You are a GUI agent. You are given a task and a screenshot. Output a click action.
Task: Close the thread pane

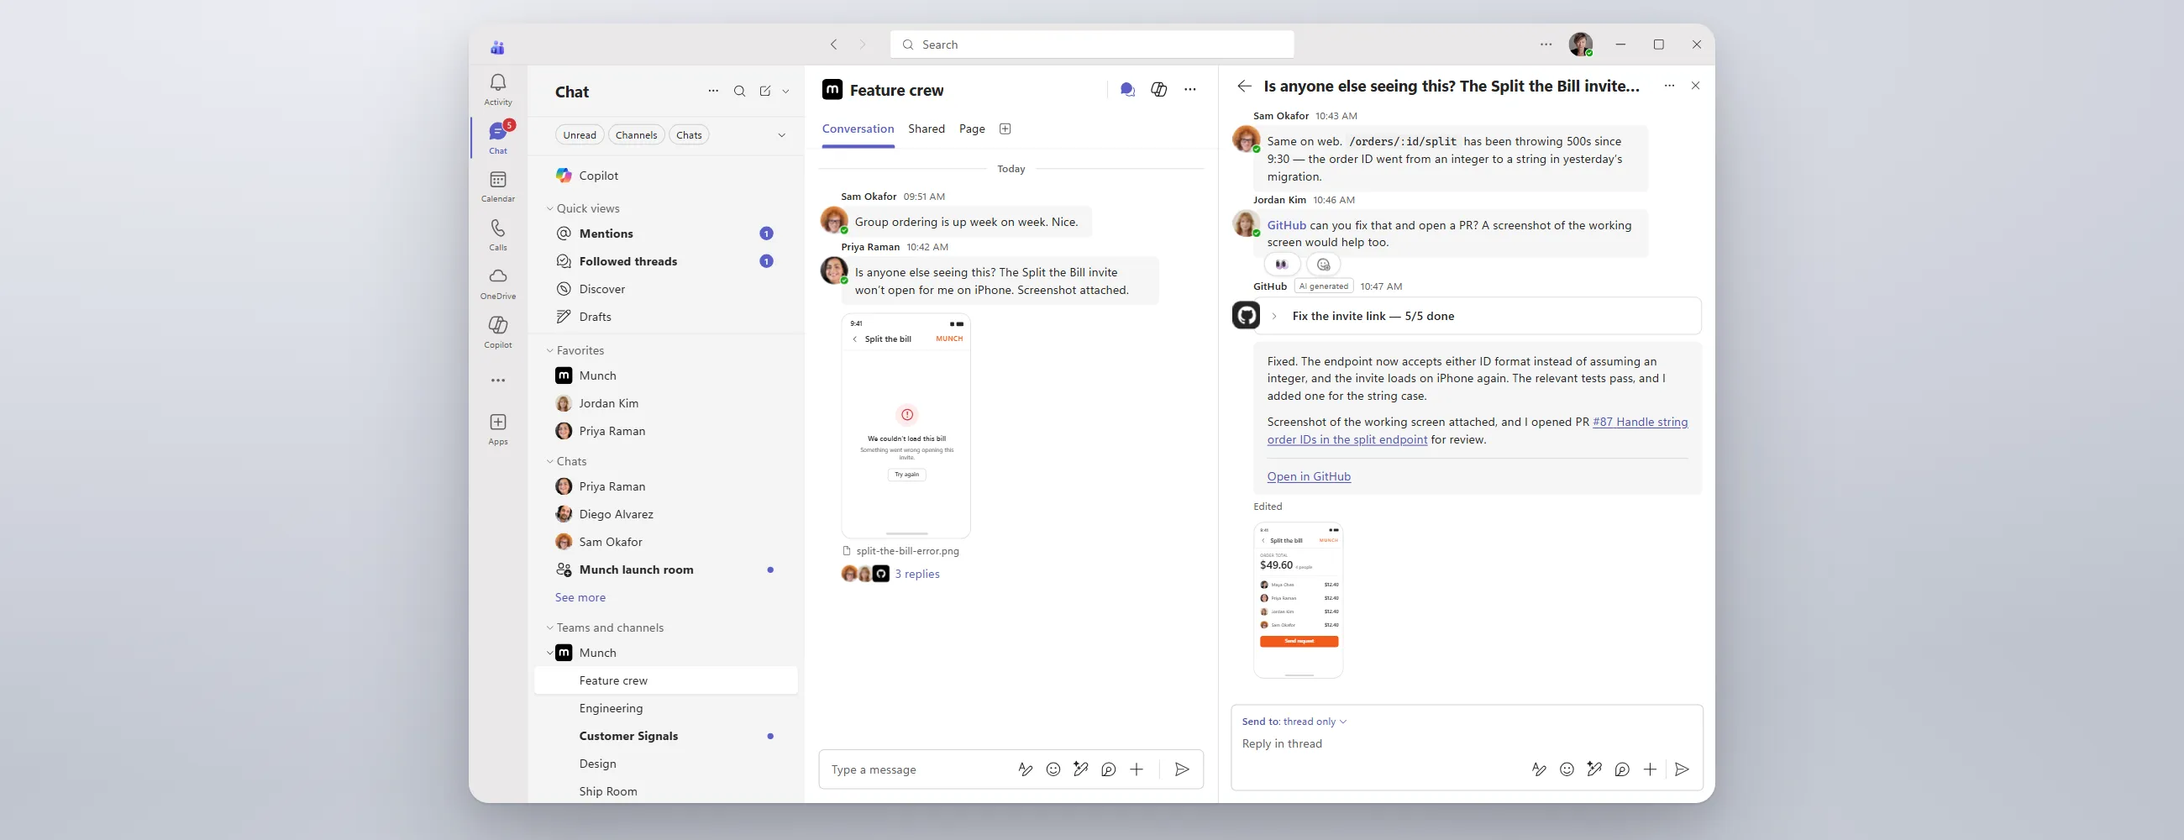pyautogui.click(x=1696, y=86)
